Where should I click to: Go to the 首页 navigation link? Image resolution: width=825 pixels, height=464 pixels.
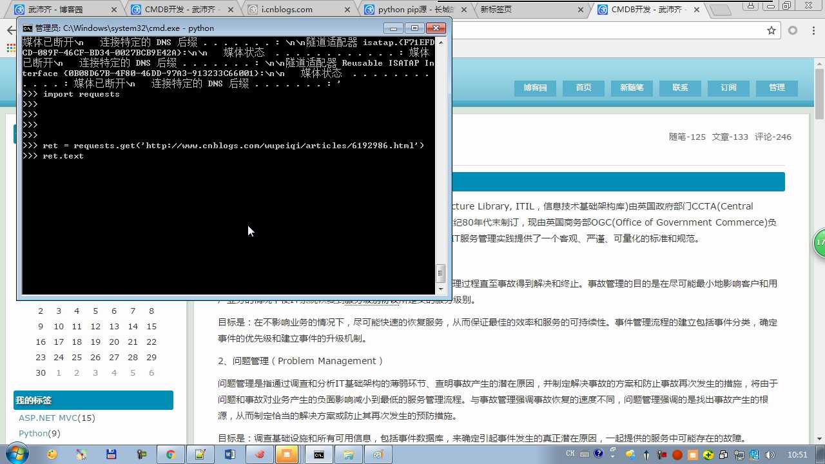tap(583, 88)
